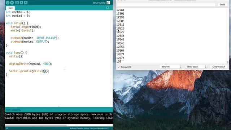The image size is (231, 130).
Task: Click the Clear output button
Action: (219, 67)
